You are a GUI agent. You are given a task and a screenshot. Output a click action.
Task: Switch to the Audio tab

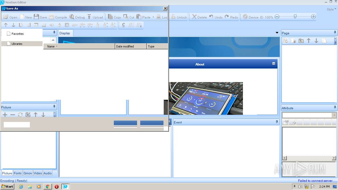48,173
